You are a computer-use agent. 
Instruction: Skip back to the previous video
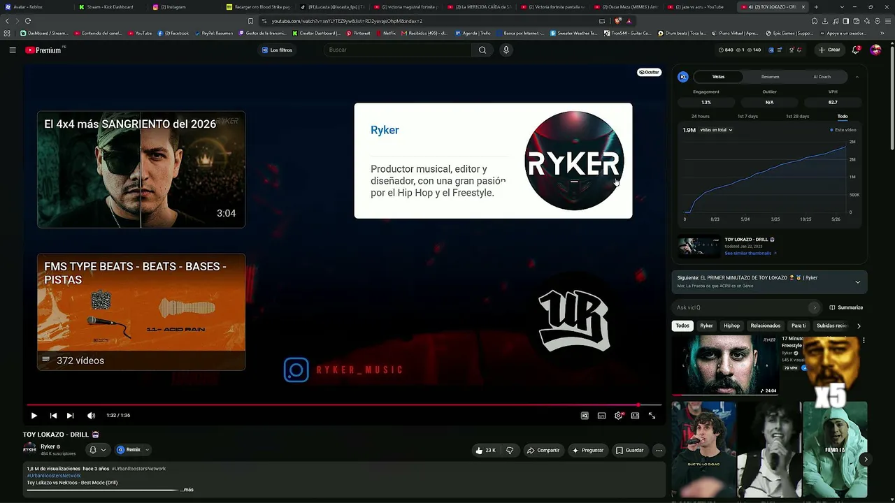(x=53, y=416)
